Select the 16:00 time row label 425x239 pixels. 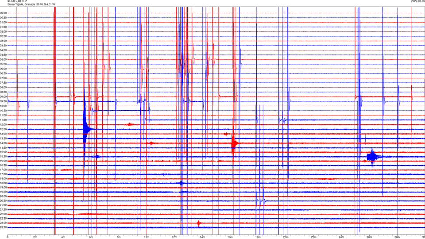click(4, 161)
